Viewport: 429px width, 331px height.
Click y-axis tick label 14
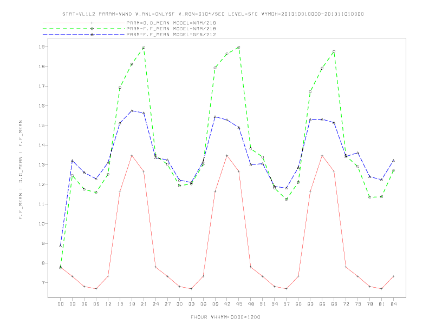42,145
